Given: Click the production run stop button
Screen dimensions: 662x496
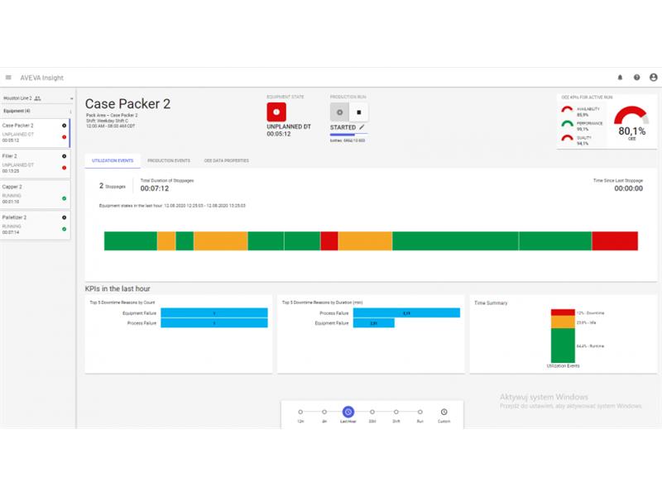Looking at the screenshot, I should pos(359,112).
